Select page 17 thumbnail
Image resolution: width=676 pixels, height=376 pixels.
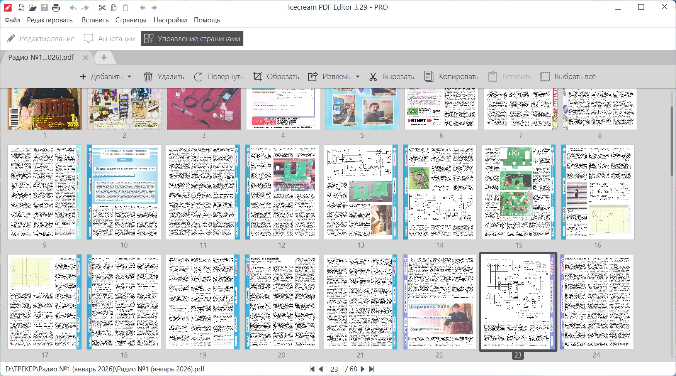[45, 302]
